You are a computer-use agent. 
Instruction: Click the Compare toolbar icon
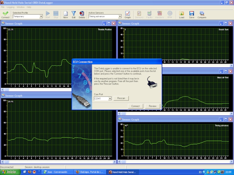pos(202,15)
